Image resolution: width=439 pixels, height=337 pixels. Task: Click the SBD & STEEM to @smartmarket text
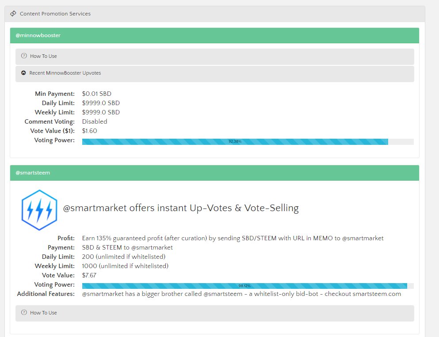[x=127, y=247]
